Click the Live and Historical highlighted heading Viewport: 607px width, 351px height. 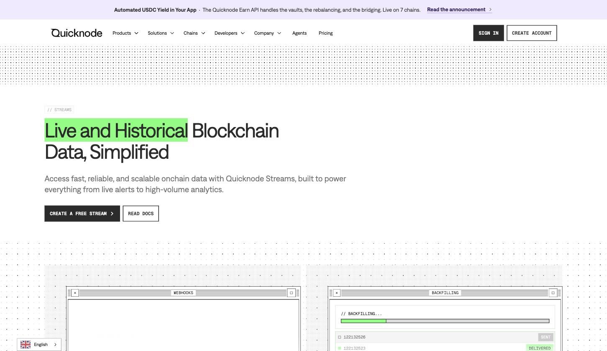116,130
